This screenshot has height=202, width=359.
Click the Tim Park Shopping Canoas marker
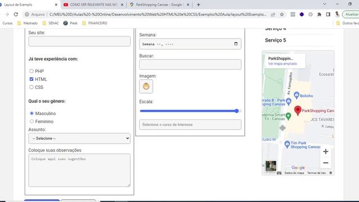point(287,145)
